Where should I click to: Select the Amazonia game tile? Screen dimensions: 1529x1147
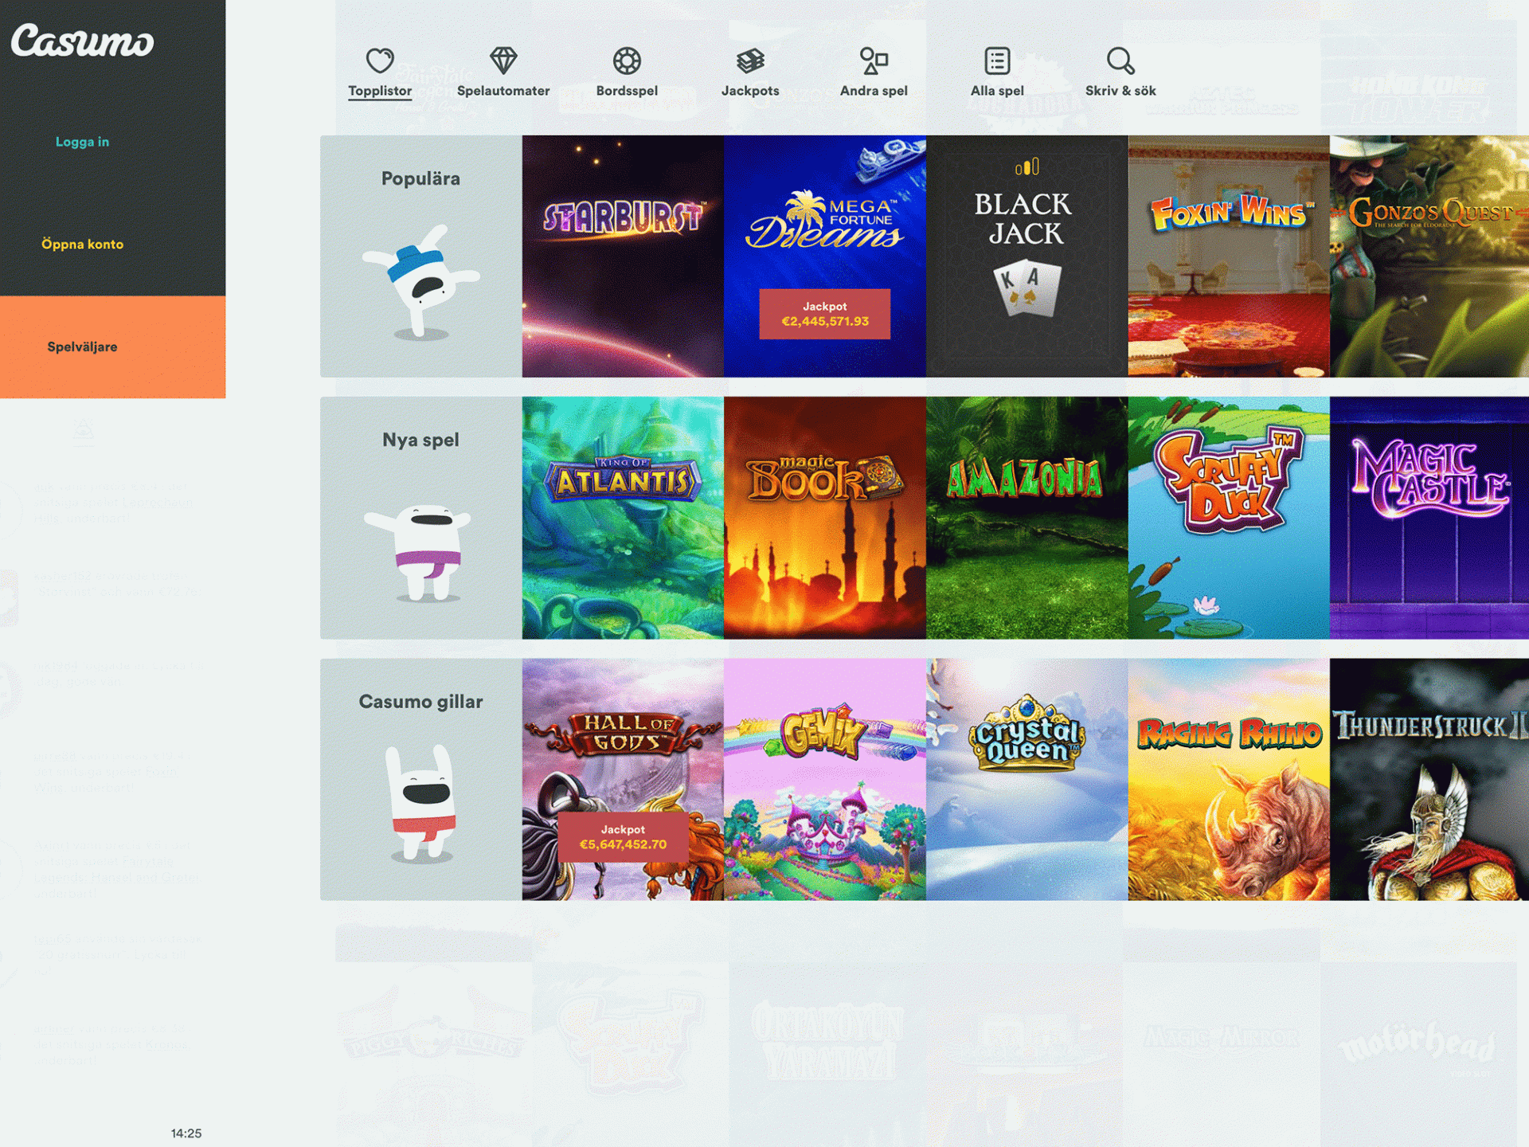click(x=1027, y=518)
